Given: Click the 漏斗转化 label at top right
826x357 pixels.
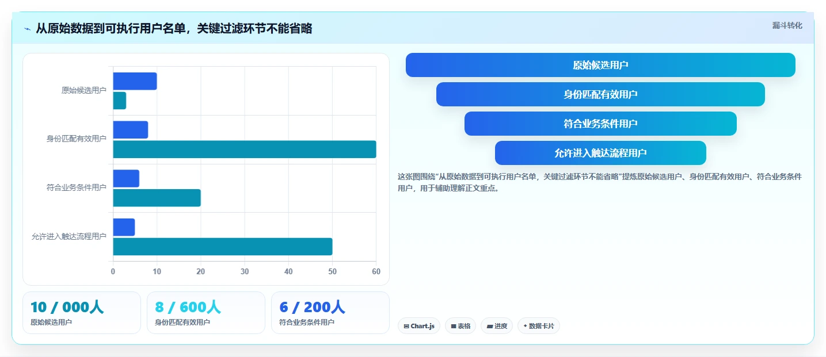Looking at the screenshot, I should [x=787, y=25].
